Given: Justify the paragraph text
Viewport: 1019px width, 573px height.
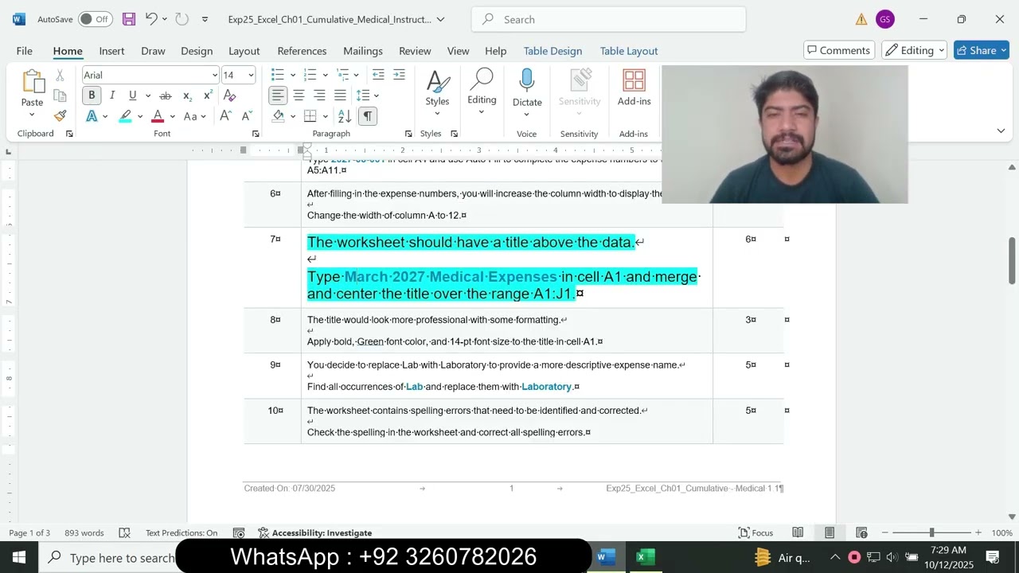Looking at the screenshot, I should pos(340,95).
